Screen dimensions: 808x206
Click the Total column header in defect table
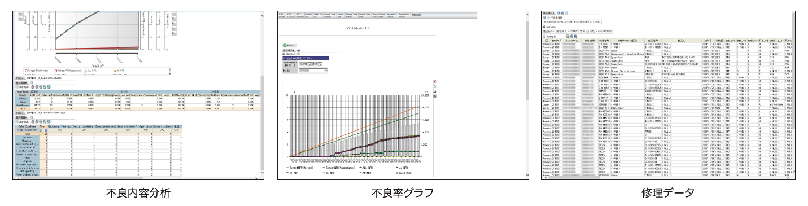pos(42,126)
